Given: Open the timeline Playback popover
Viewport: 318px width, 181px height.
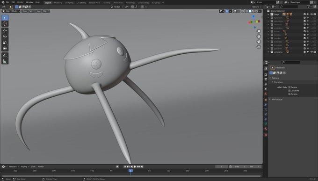Looking at the screenshot, I should pos(14,167).
